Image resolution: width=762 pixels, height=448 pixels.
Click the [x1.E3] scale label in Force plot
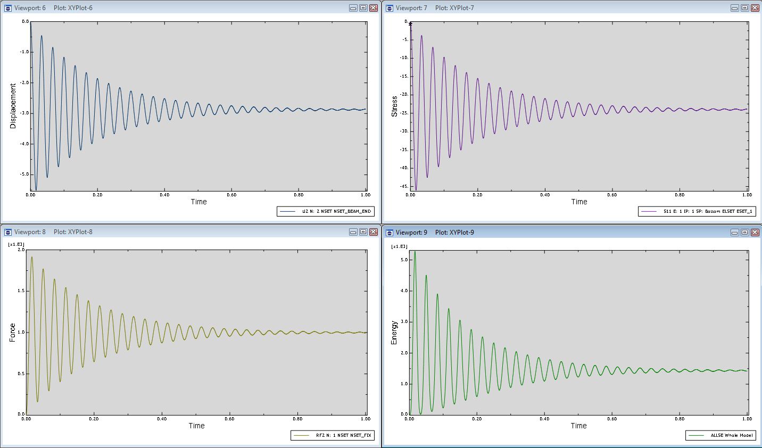click(x=16, y=244)
